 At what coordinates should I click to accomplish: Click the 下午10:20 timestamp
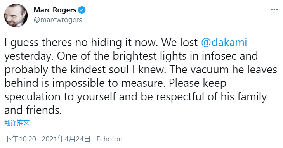pos(20,139)
